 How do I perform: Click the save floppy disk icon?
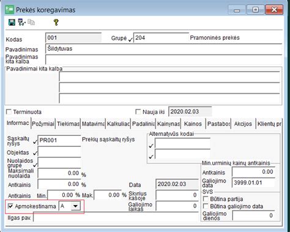(12, 22)
